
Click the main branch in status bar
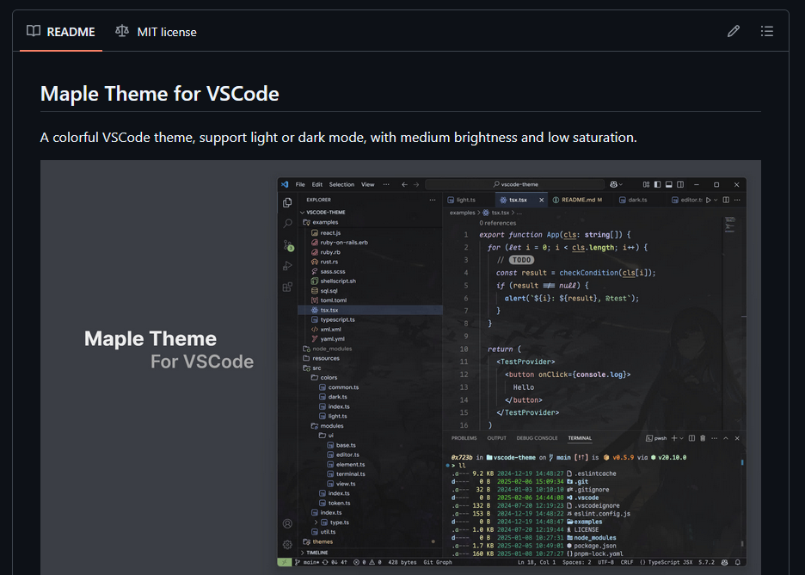pyautogui.click(x=308, y=562)
